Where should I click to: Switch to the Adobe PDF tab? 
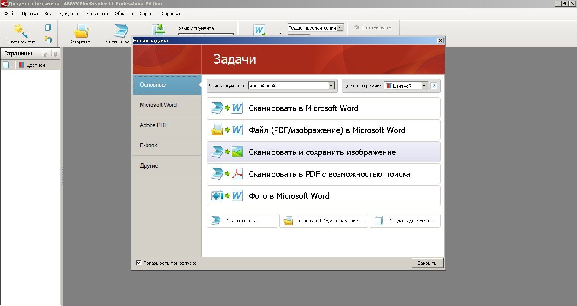pyautogui.click(x=154, y=125)
